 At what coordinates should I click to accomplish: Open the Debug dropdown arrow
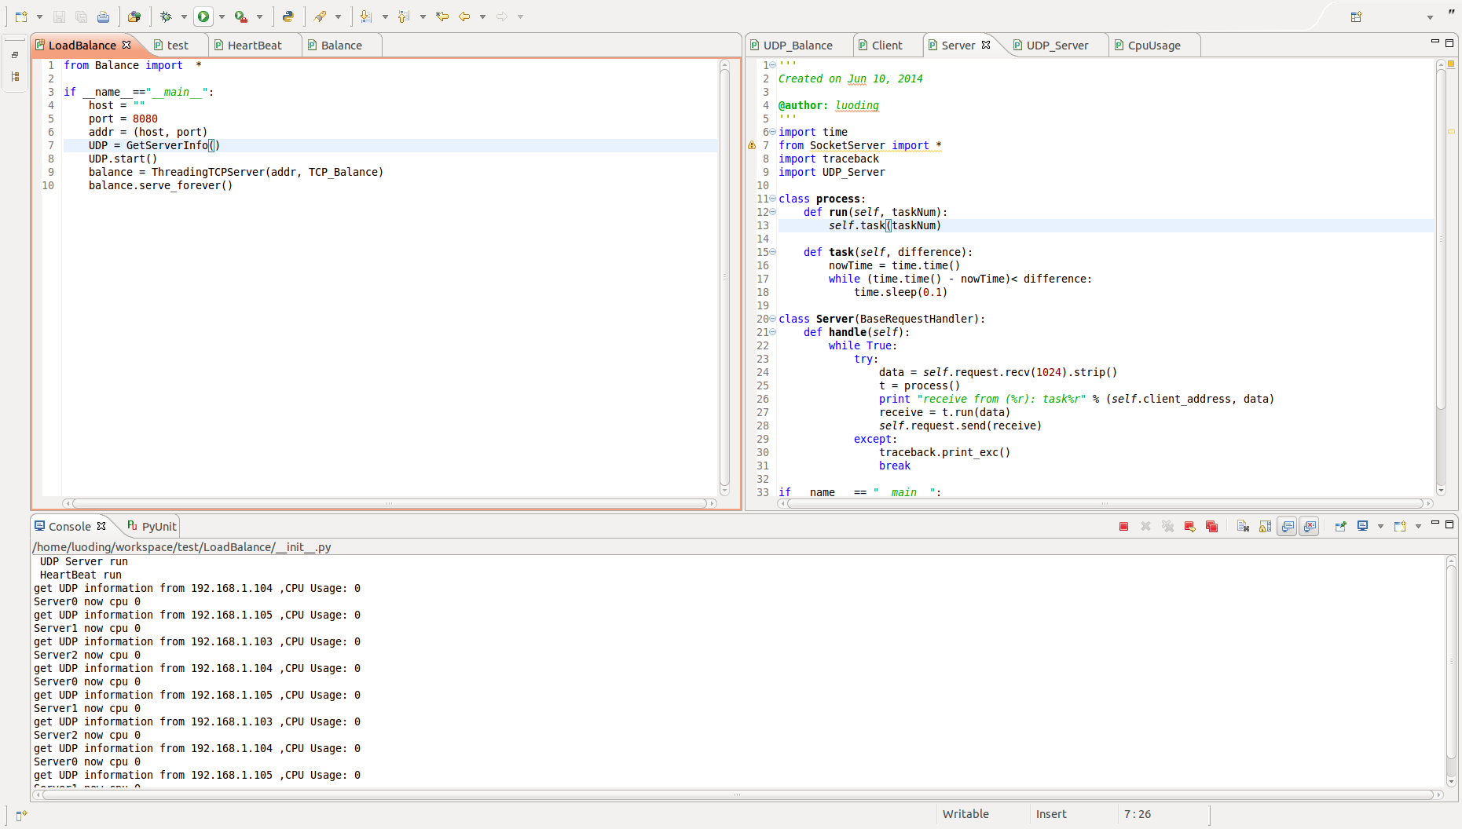184,16
